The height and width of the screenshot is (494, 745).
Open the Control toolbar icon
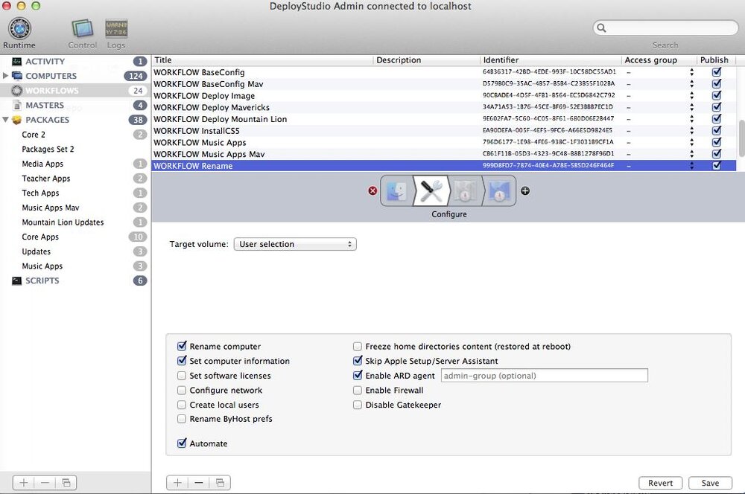82,29
